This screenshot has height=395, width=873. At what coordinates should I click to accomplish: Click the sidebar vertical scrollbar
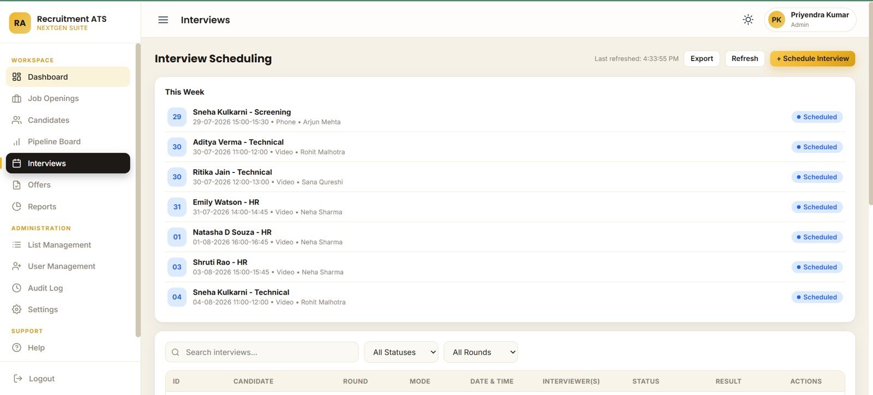(138, 190)
